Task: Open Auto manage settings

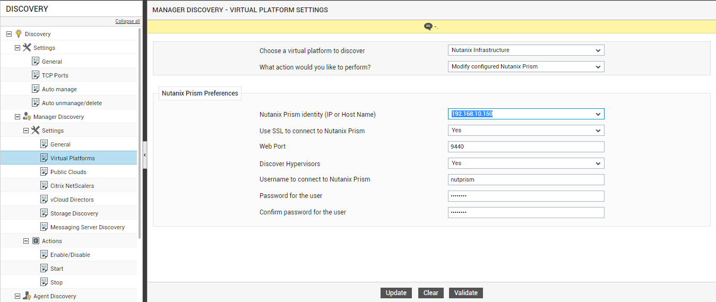Action: click(59, 89)
